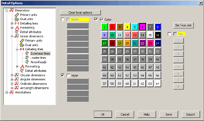Select the Circular dimensions tree item
The image size is (204, 121).
click(x=33, y=75)
